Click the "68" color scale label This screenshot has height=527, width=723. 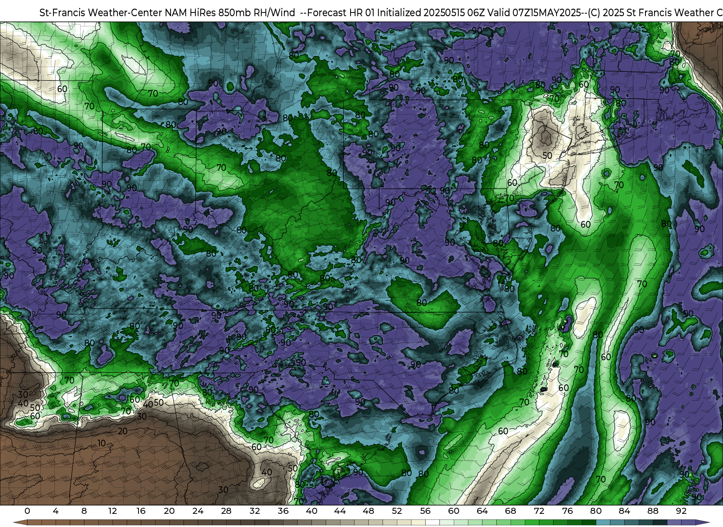pos(511,511)
